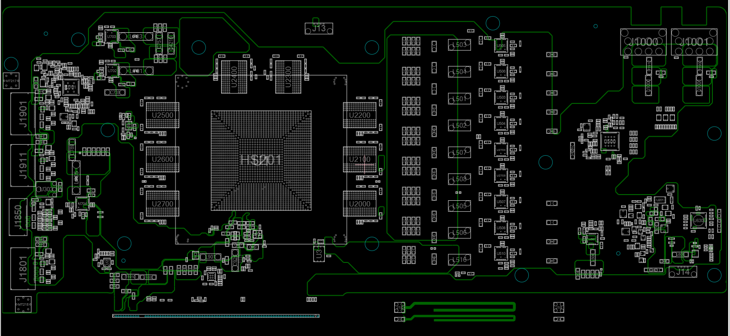730x336 pixels.
Task: Select memory chip U2000
Action: (360, 204)
